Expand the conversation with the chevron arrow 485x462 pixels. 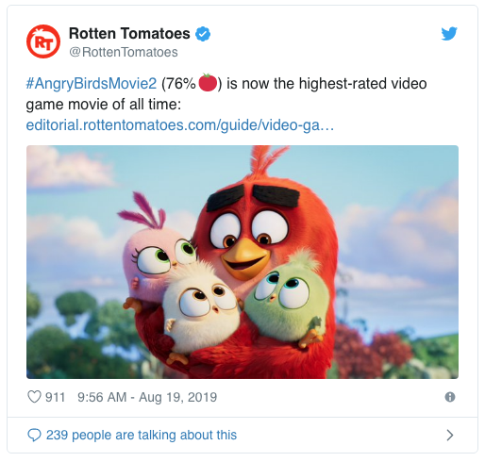pos(450,436)
